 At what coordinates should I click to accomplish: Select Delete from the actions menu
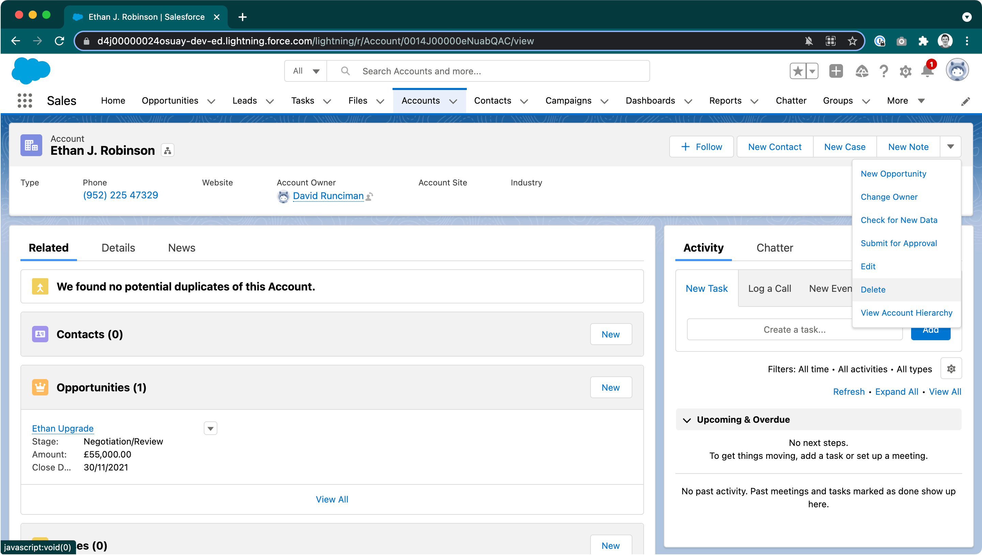pos(873,289)
